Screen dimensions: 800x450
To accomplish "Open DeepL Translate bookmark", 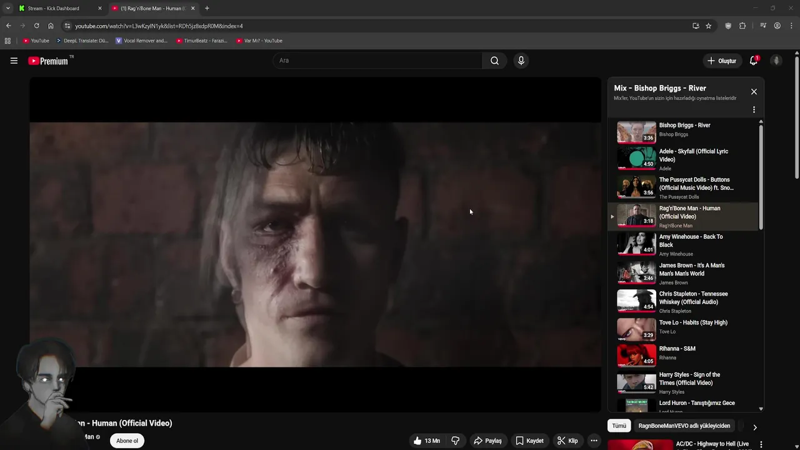I will (x=82, y=41).
